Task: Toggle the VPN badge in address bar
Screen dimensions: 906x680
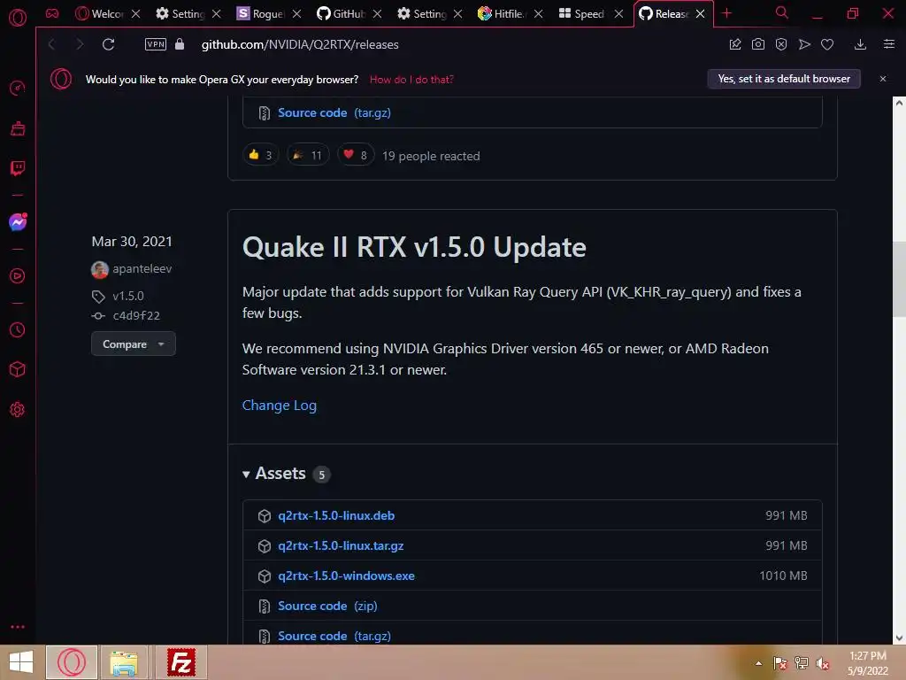Action: 156,44
